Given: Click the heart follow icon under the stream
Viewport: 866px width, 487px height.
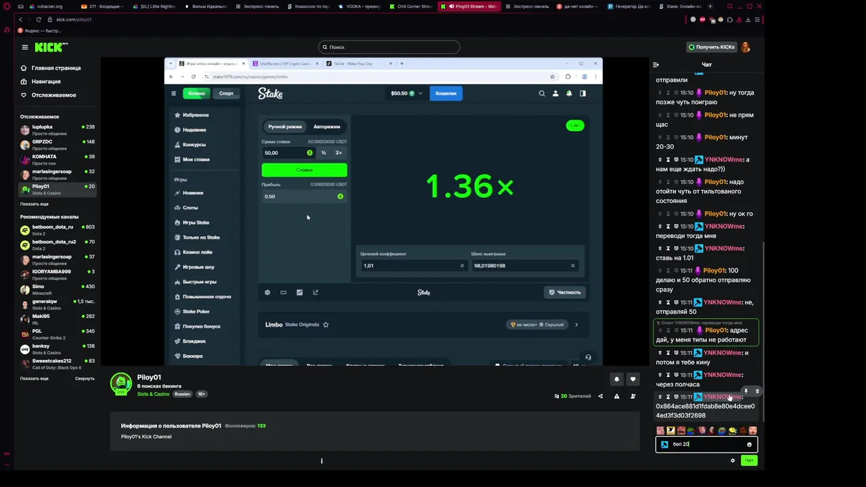Looking at the screenshot, I should [633, 379].
